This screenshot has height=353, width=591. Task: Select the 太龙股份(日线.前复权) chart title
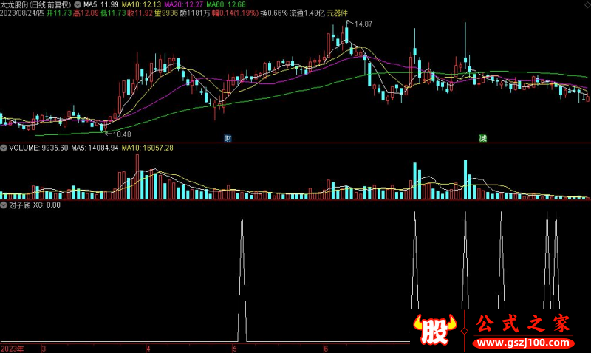pos(35,5)
